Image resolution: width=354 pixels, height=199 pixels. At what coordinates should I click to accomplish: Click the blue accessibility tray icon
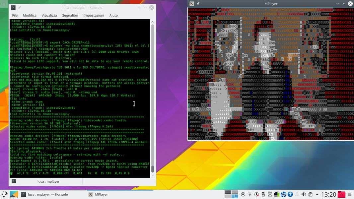click(x=290, y=194)
